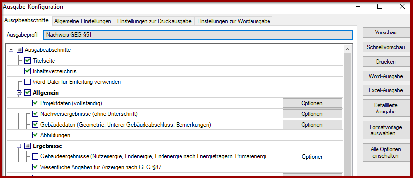Uncheck the Gebäudedaten checkbox
Viewport: 413px width, 178px height.
pyautogui.click(x=36, y=125)
